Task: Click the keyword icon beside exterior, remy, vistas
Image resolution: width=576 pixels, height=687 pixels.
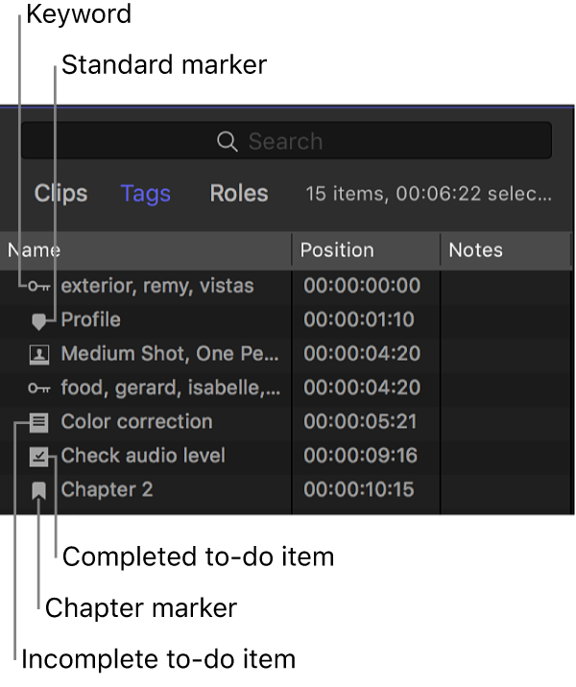Action: (38, 286)
